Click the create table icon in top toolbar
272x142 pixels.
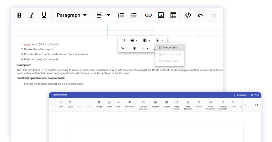click(x=173, y=15)
